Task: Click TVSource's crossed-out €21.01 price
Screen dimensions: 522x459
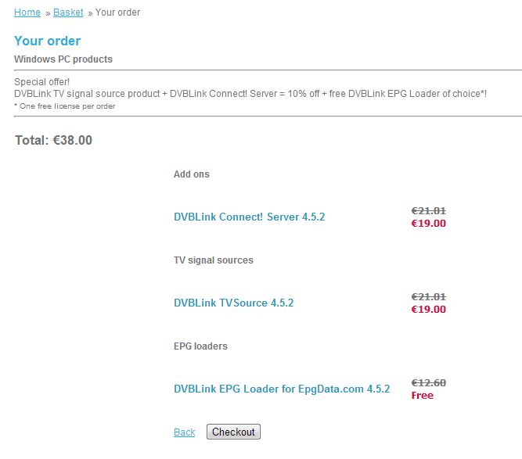Action: [x=428, y=296]
